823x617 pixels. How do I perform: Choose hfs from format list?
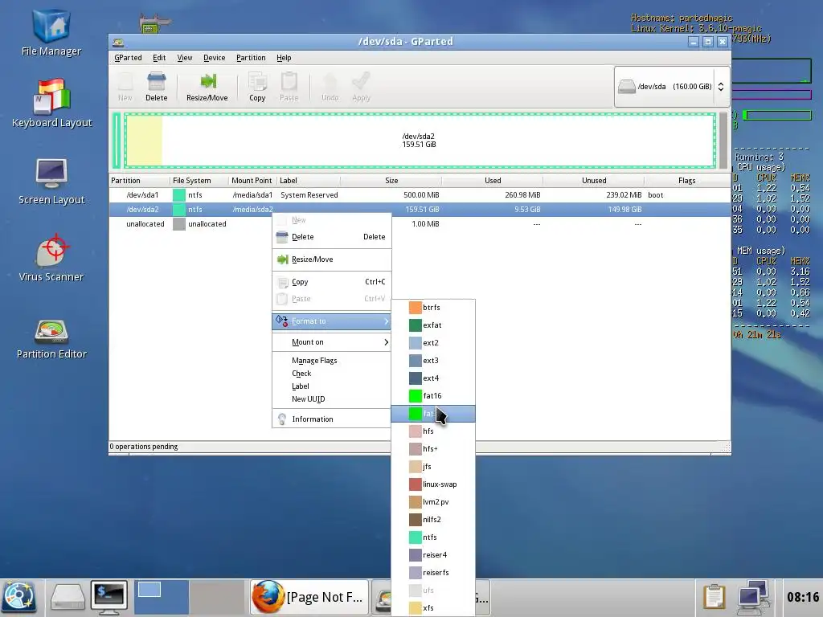433,431
